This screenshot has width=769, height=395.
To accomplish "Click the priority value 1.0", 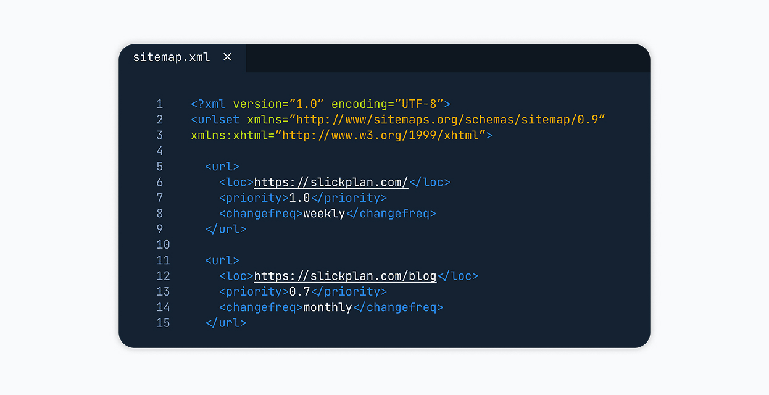I will (x=299, y=198).
